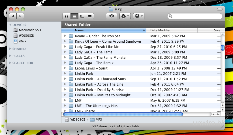Click WD808GB drive in path bar

click(x=75, y=119)
